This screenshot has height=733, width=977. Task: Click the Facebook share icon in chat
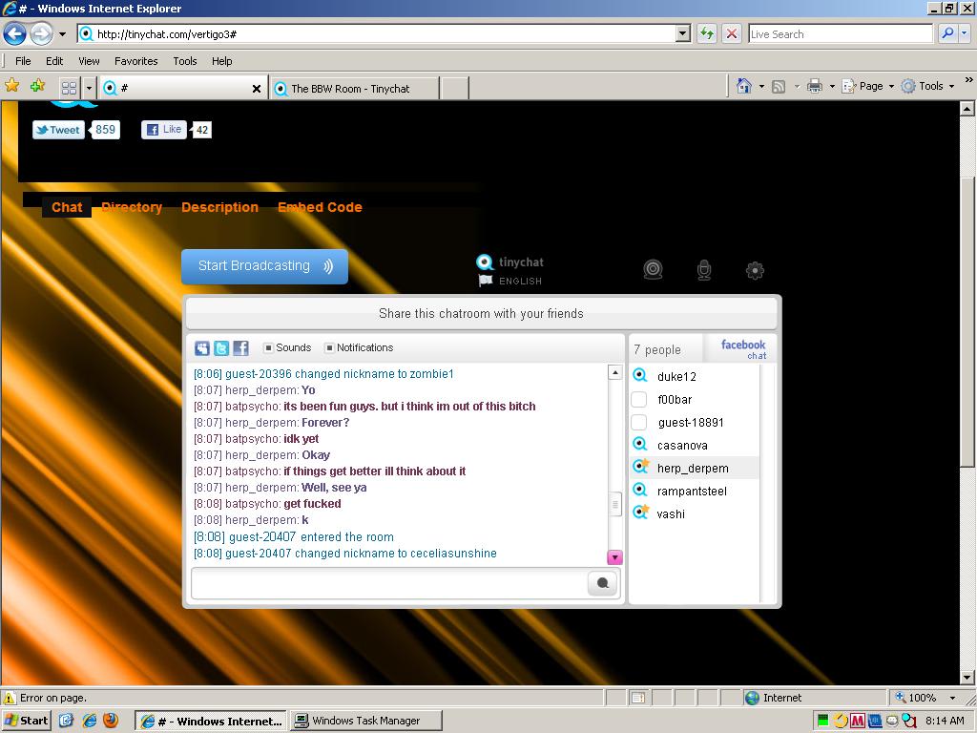[x=240, y=348]
